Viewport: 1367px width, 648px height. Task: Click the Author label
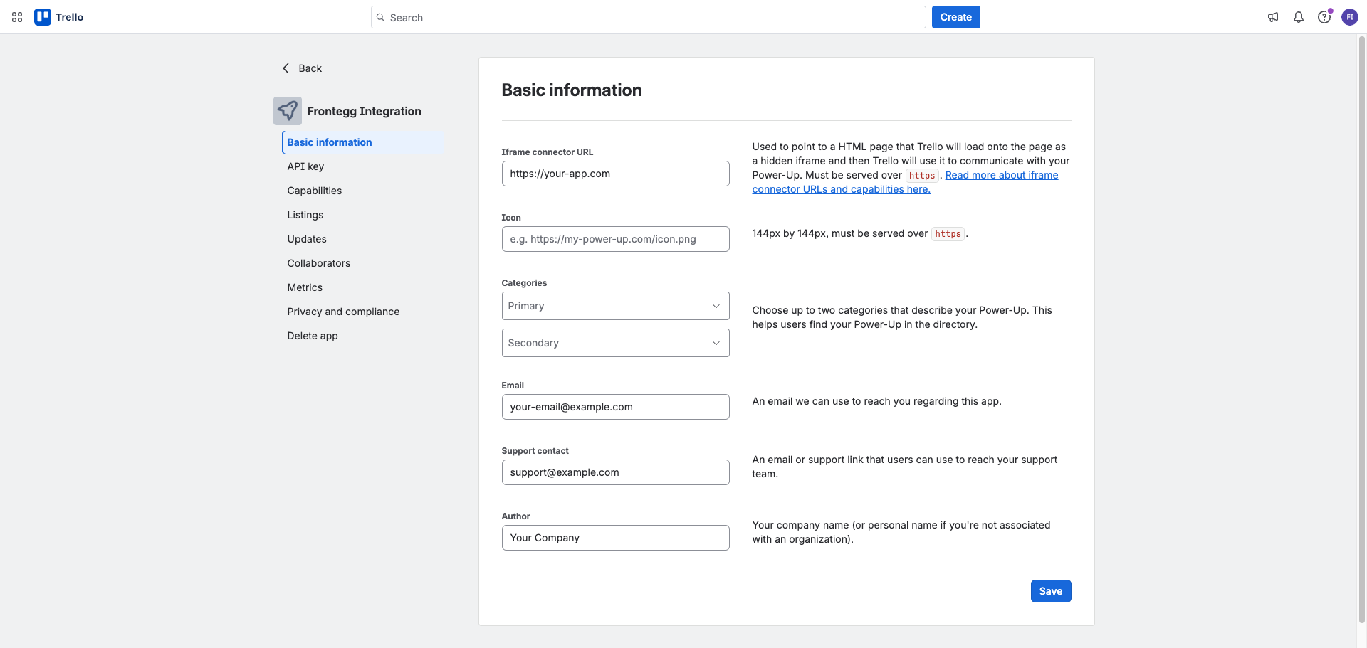pos(515,516)
